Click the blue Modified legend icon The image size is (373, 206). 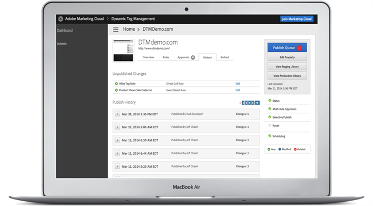(x=280, y=149)
